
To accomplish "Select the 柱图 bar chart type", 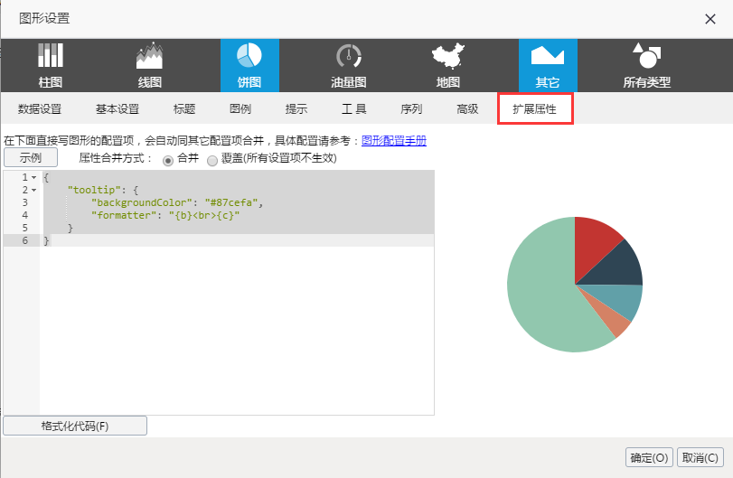I will click(x=51, y=65).
